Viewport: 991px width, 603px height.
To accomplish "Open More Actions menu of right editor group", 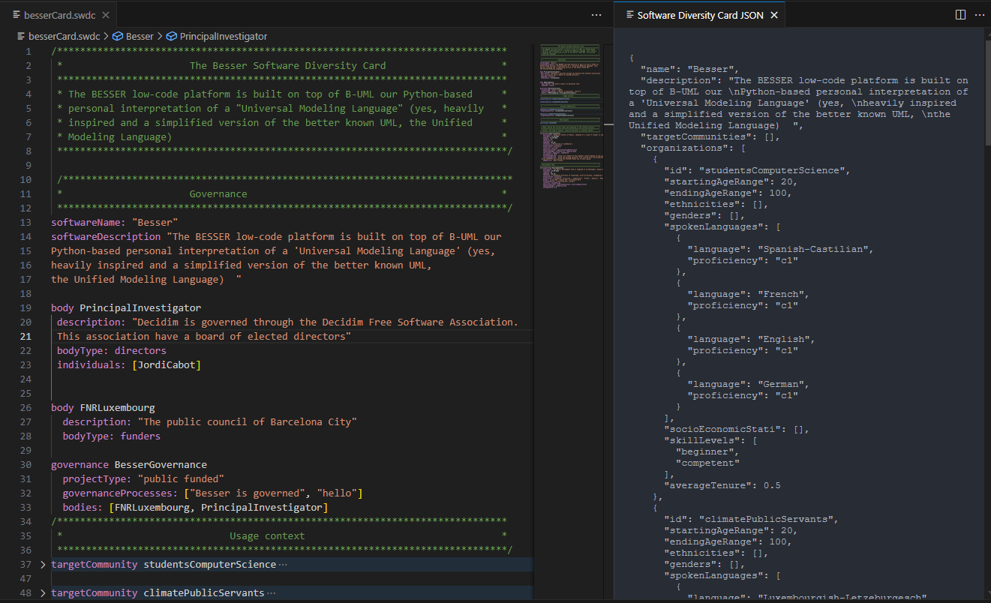I will (x=978, y=15).
